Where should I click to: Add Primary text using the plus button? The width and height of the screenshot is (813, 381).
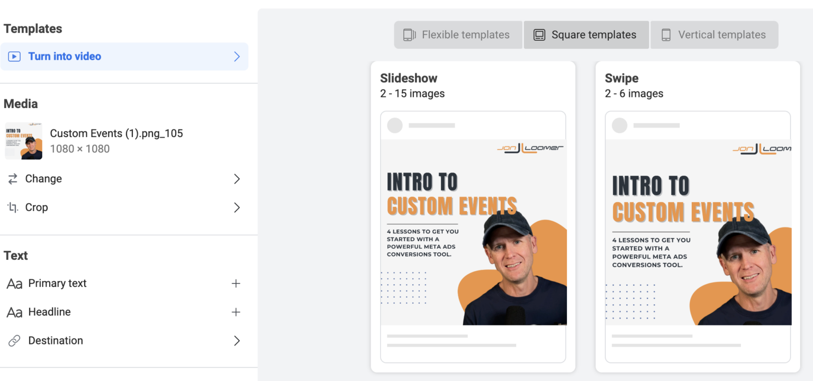tap(236, 283)
